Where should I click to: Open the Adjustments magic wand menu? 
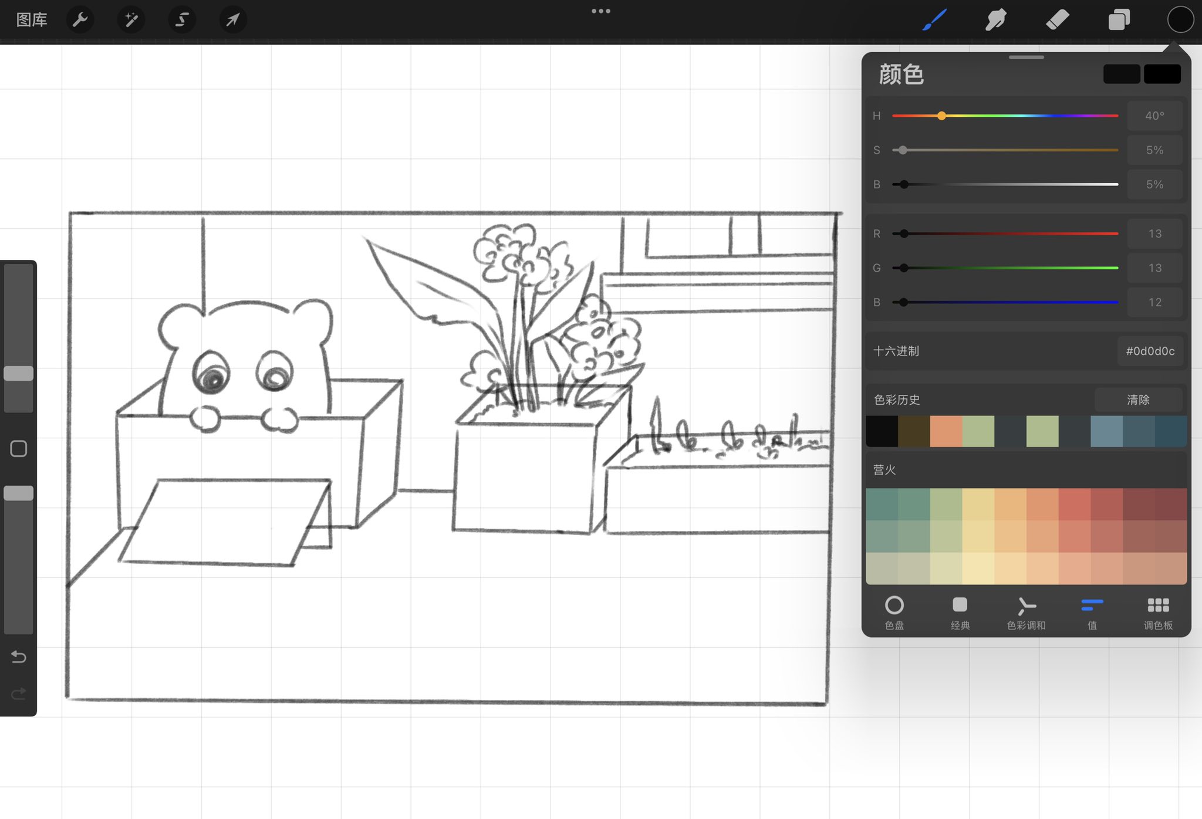[131, 20]
